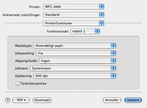Open the Printerfunktioner pane selection menu

point(73,23)
